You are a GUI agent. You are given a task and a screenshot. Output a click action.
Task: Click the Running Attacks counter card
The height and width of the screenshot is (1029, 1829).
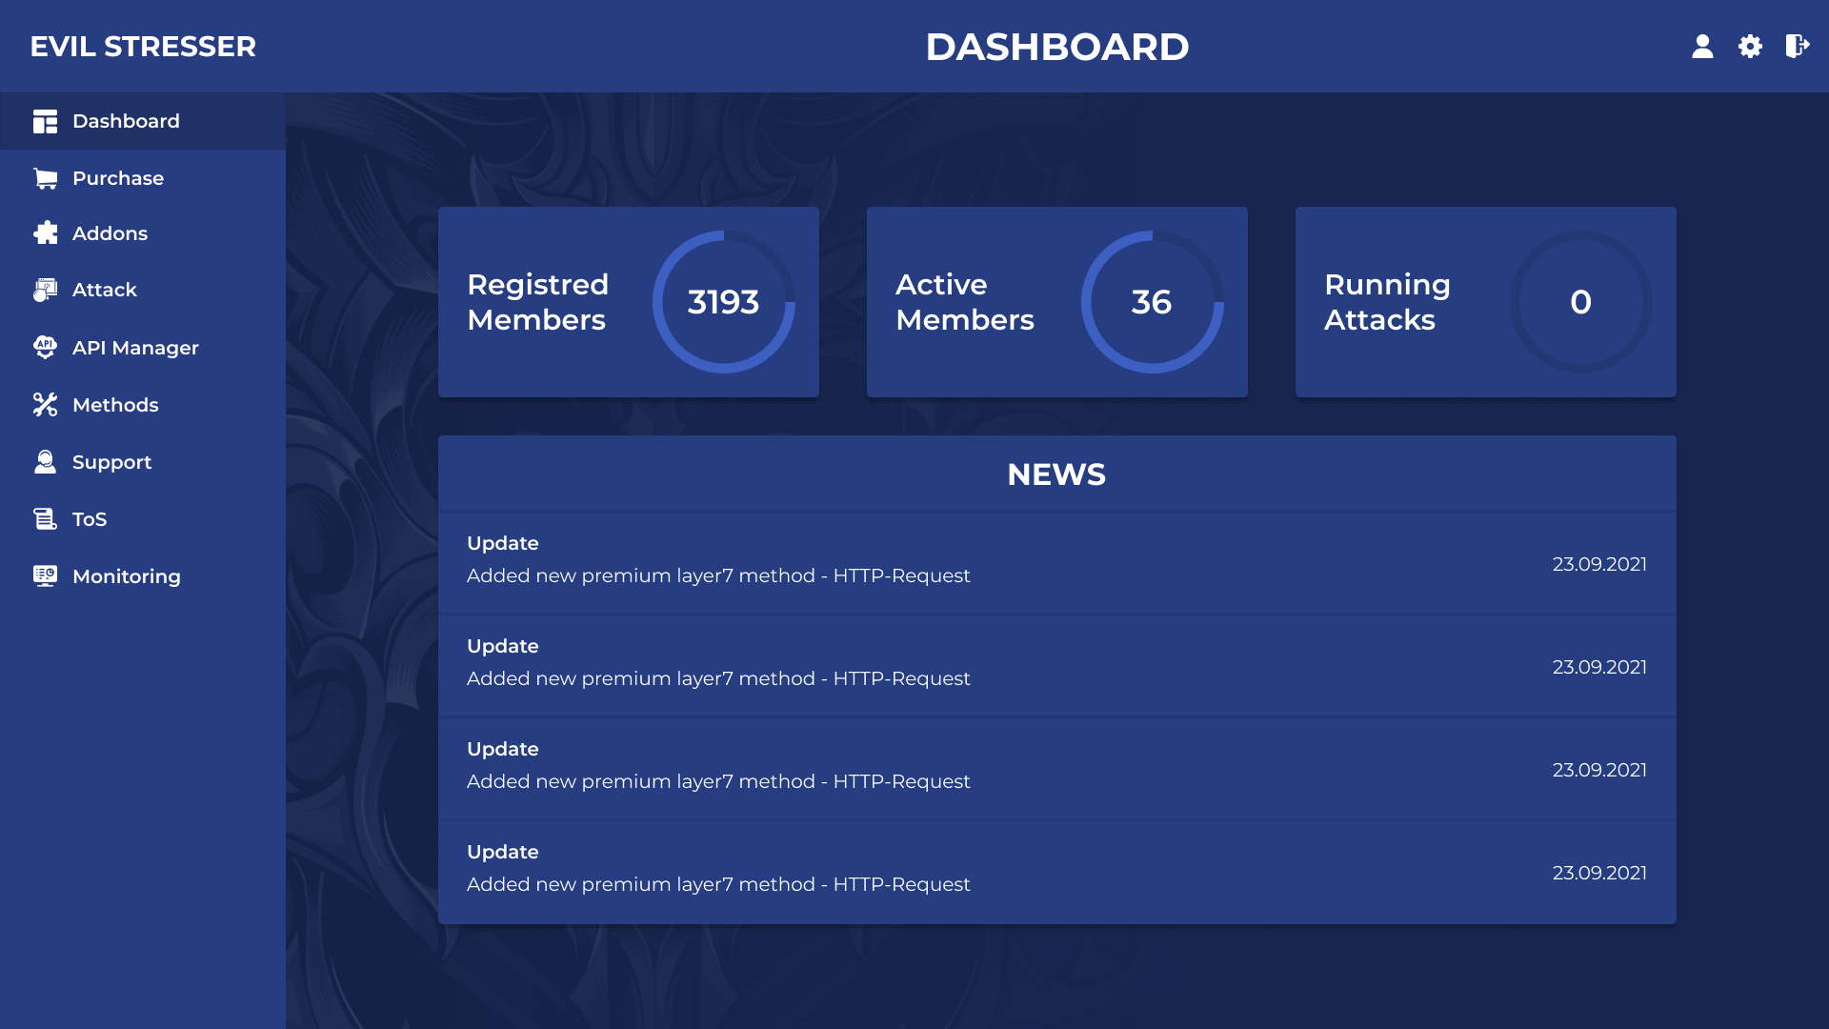click(1486, 302)
